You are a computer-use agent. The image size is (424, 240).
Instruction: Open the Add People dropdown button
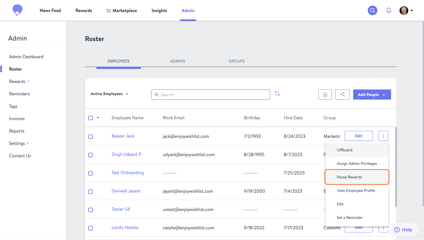[372, 95]
